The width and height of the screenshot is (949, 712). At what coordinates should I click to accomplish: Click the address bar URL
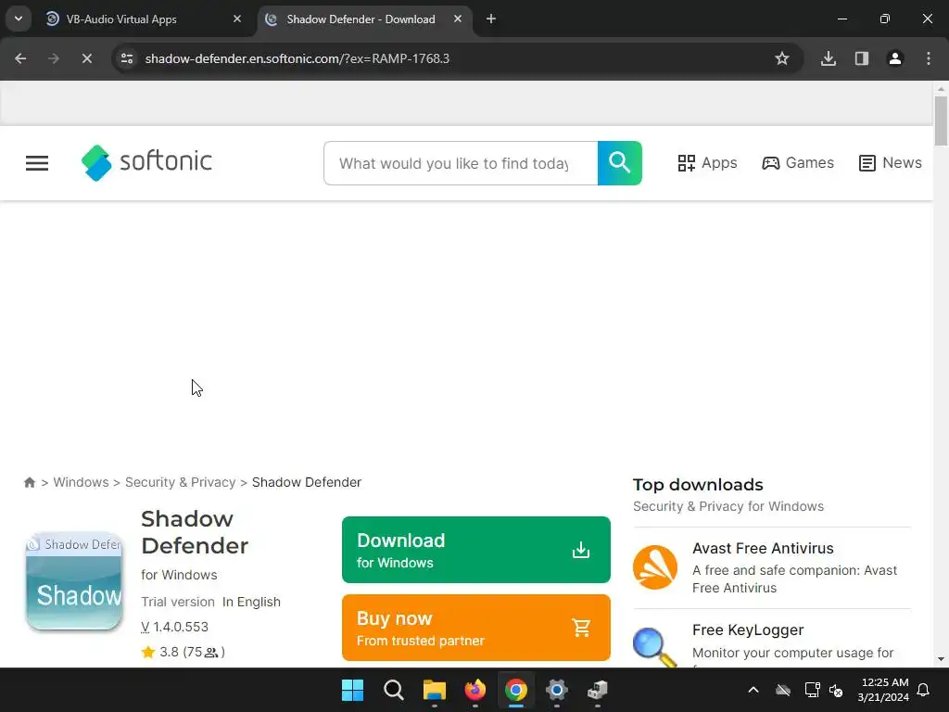pyautogui.click(x=297, y=58)
